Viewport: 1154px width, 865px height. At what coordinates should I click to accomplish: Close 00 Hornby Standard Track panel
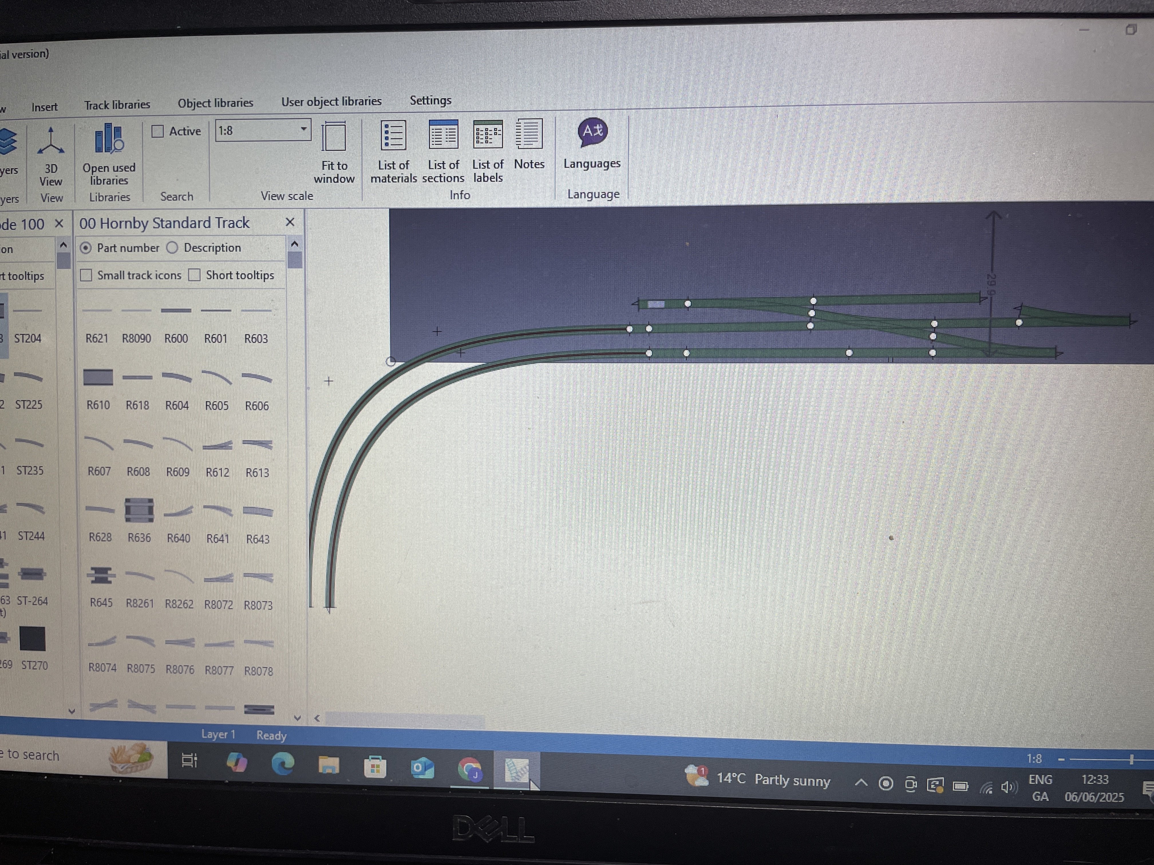click(x=290, y=222)
